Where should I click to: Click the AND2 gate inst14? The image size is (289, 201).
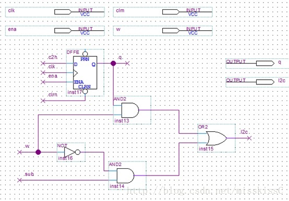126,175
